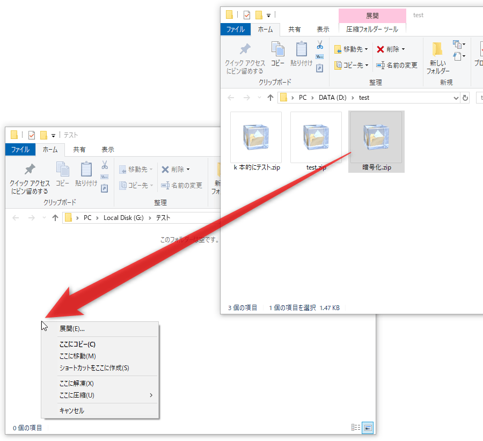Open ファイル tab in the test window
The image size is (483, 441).
236,30
